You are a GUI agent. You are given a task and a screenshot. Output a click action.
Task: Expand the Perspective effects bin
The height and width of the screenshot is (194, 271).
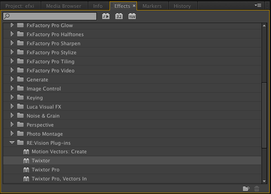(x=12, y=124)
